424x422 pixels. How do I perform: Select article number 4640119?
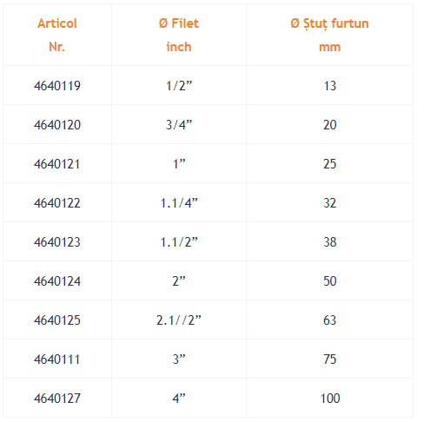(57, 86)
